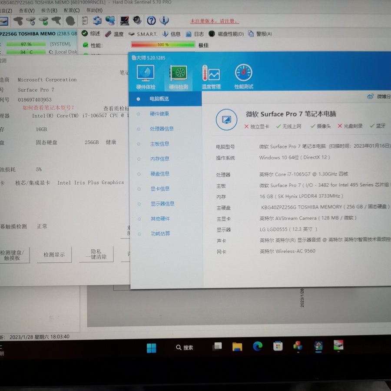The width and height of the screenshot is (391, 391).
Task: Launch Microsoft Edge from the taskbar
Action: tap(258, 346)
